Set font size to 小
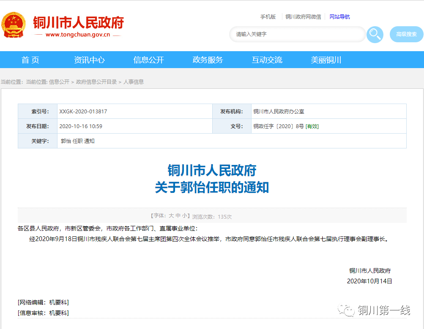This screenshot has height=329, width=424. [x=184, y=216]
